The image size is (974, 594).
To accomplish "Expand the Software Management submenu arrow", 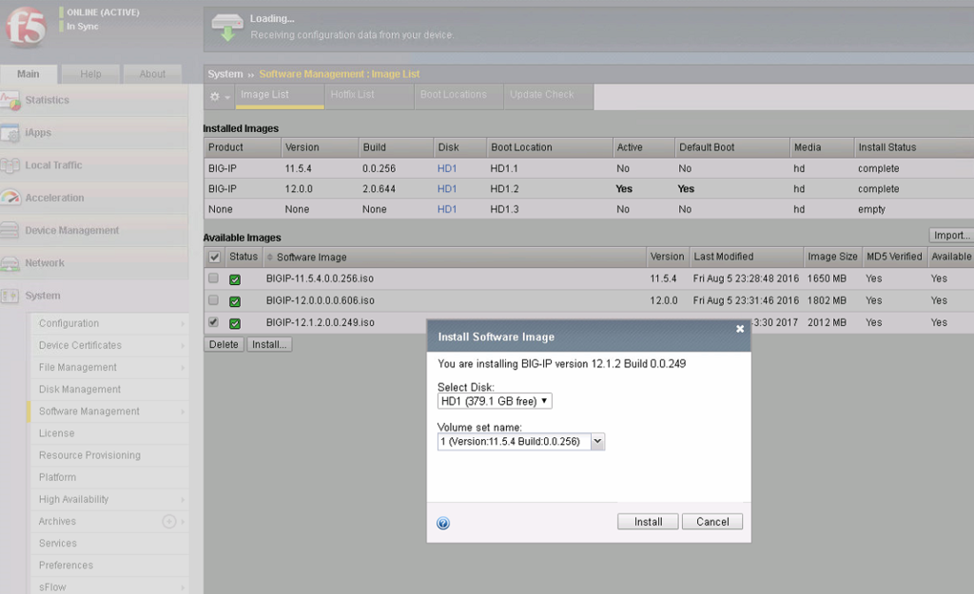I will click(183, 412).
